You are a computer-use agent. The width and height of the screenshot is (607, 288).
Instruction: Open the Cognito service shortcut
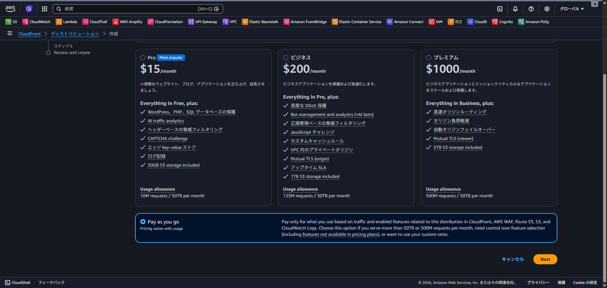point(502,22)
